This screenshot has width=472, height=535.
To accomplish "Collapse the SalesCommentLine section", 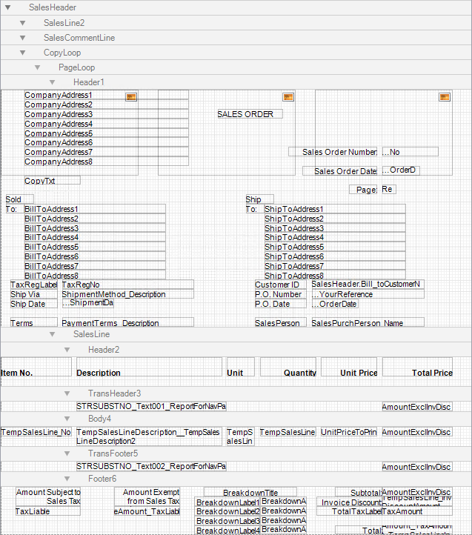I will 23,38.
